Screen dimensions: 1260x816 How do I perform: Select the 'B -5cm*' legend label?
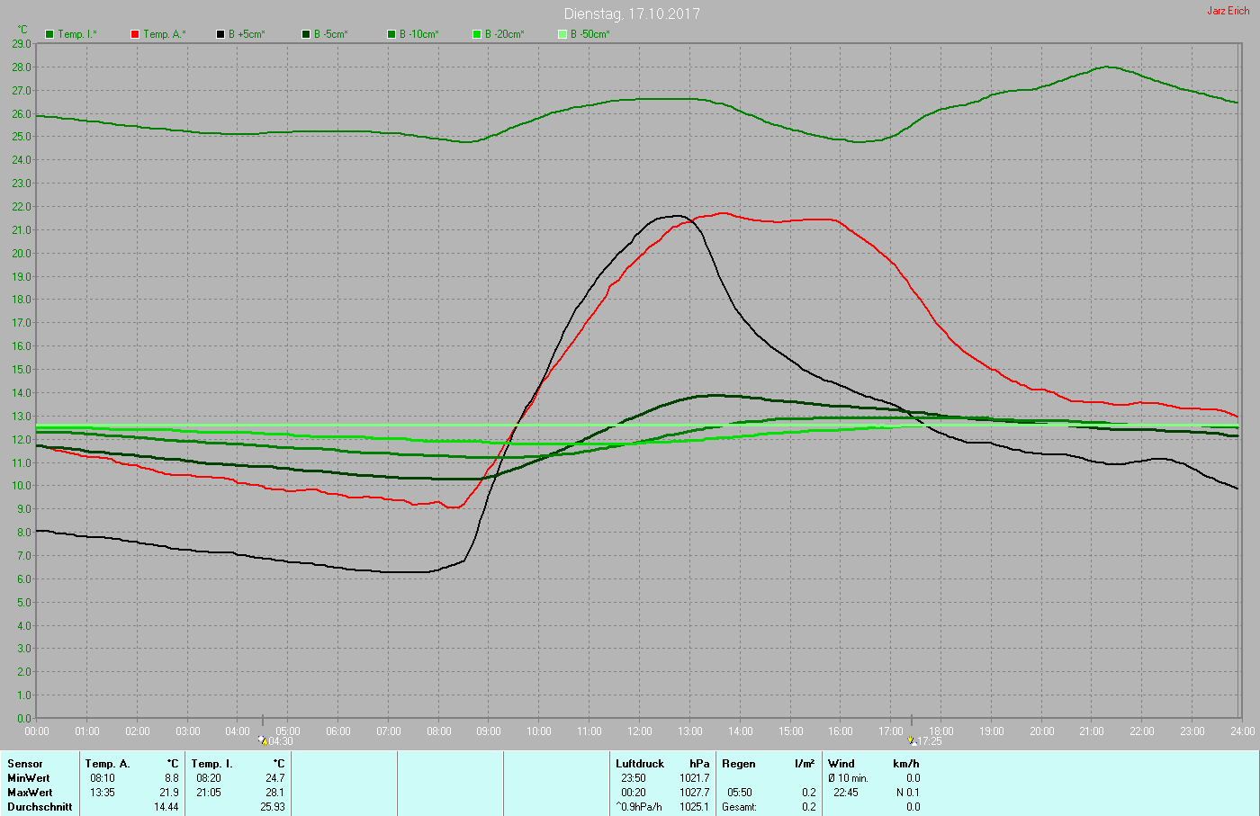click(330, 34)
